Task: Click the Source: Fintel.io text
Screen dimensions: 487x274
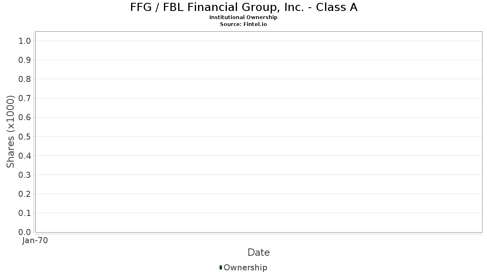Action: (243, 24)
